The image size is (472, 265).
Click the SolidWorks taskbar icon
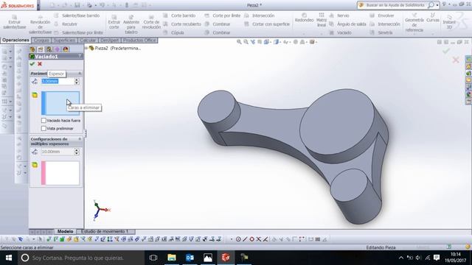[x=226, y=258]
